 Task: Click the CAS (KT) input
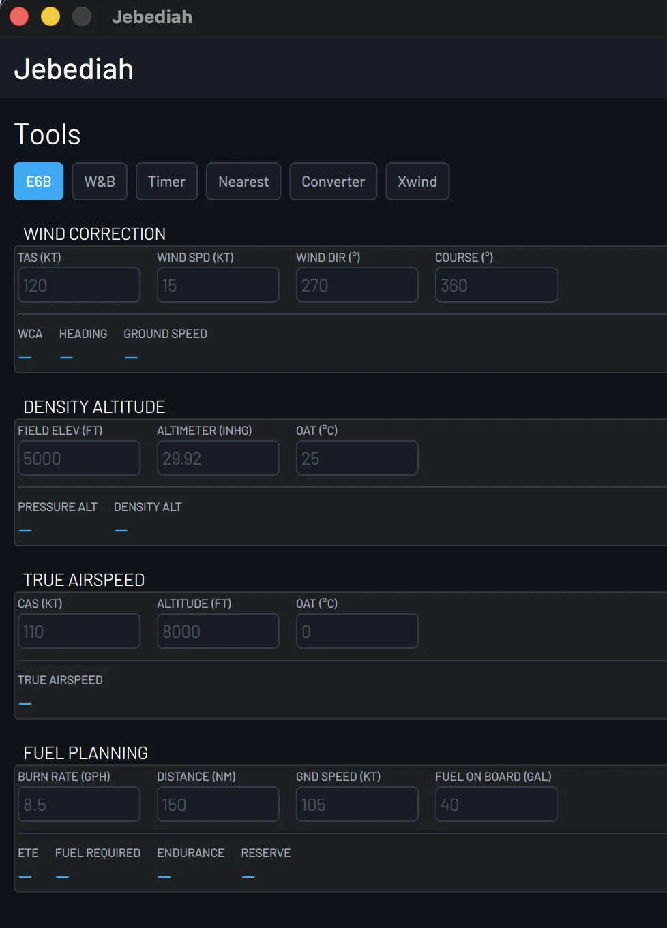click(78, 630)
